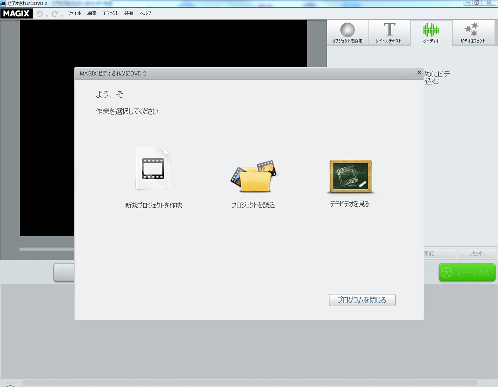The height and width of the screenshot is (387, 498).
Task: Click the プログラムを閉じる button
Action: tap(362, 300)
